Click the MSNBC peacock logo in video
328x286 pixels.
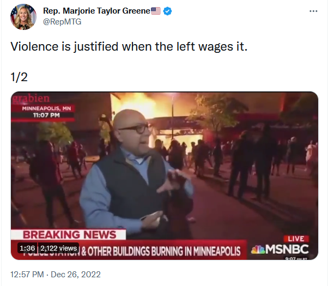(x=258, y=250)
